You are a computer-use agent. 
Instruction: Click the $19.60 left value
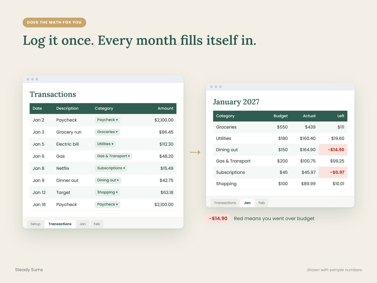338,138
